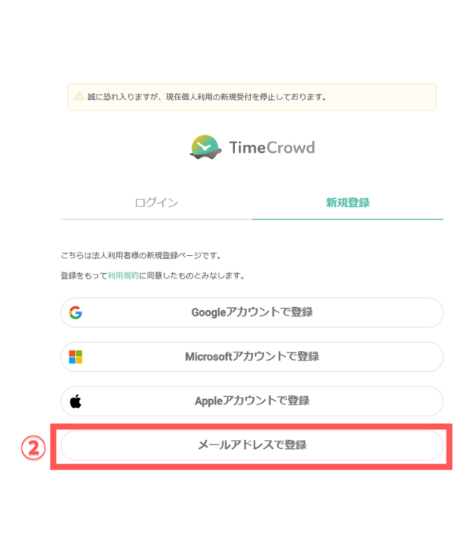The width and height of the screenshot is (465, 552).
Task: Open the 利用規約 terms link
Action: coord(123,275)
